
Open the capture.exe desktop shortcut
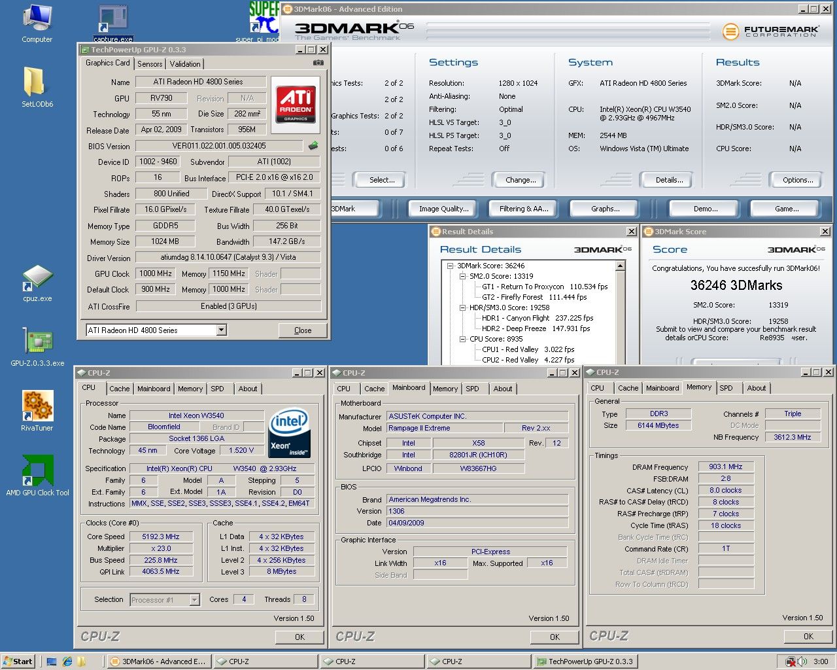(113, 24)
